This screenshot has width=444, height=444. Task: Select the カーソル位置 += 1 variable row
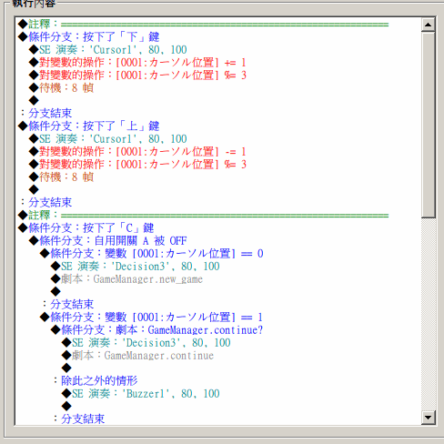point(137,62)
